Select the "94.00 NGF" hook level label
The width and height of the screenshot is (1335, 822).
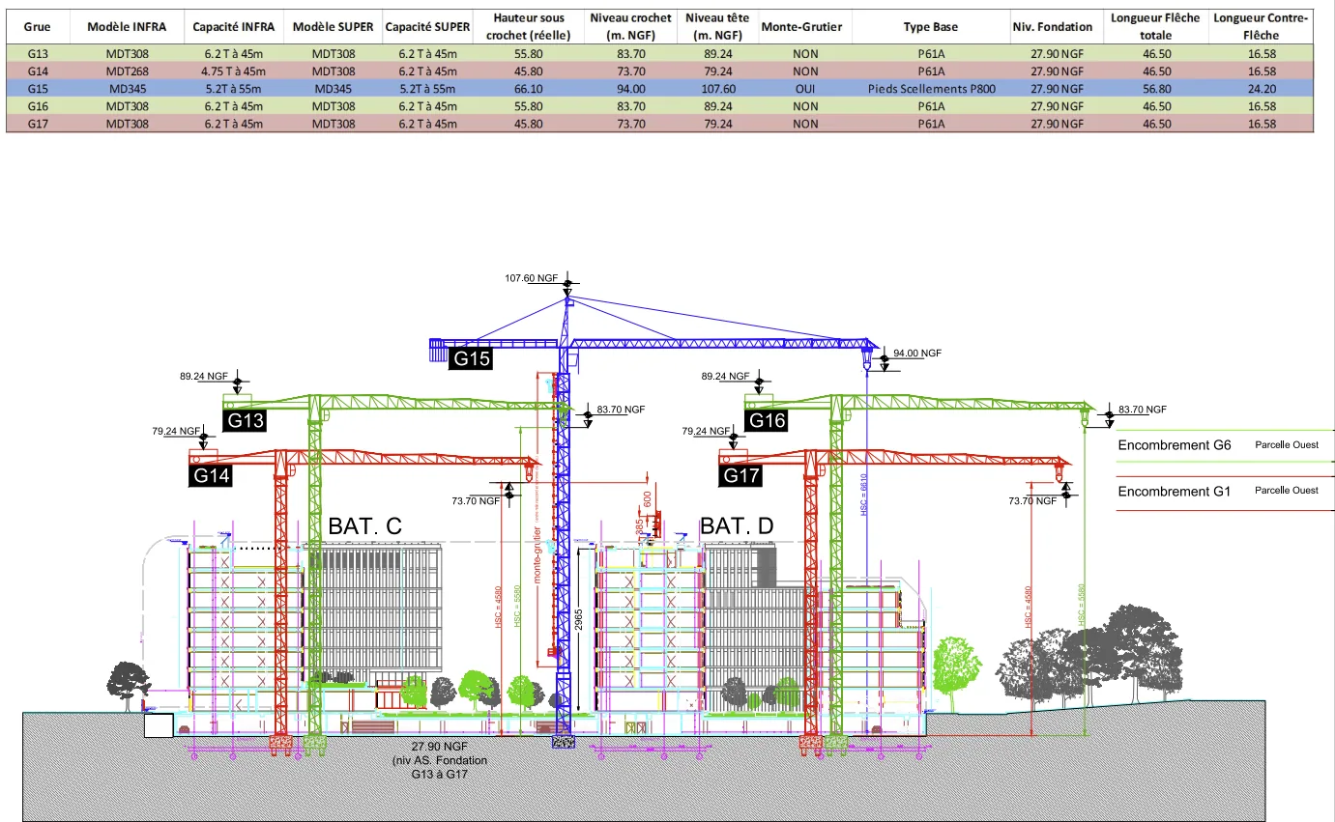click(917, 354)
